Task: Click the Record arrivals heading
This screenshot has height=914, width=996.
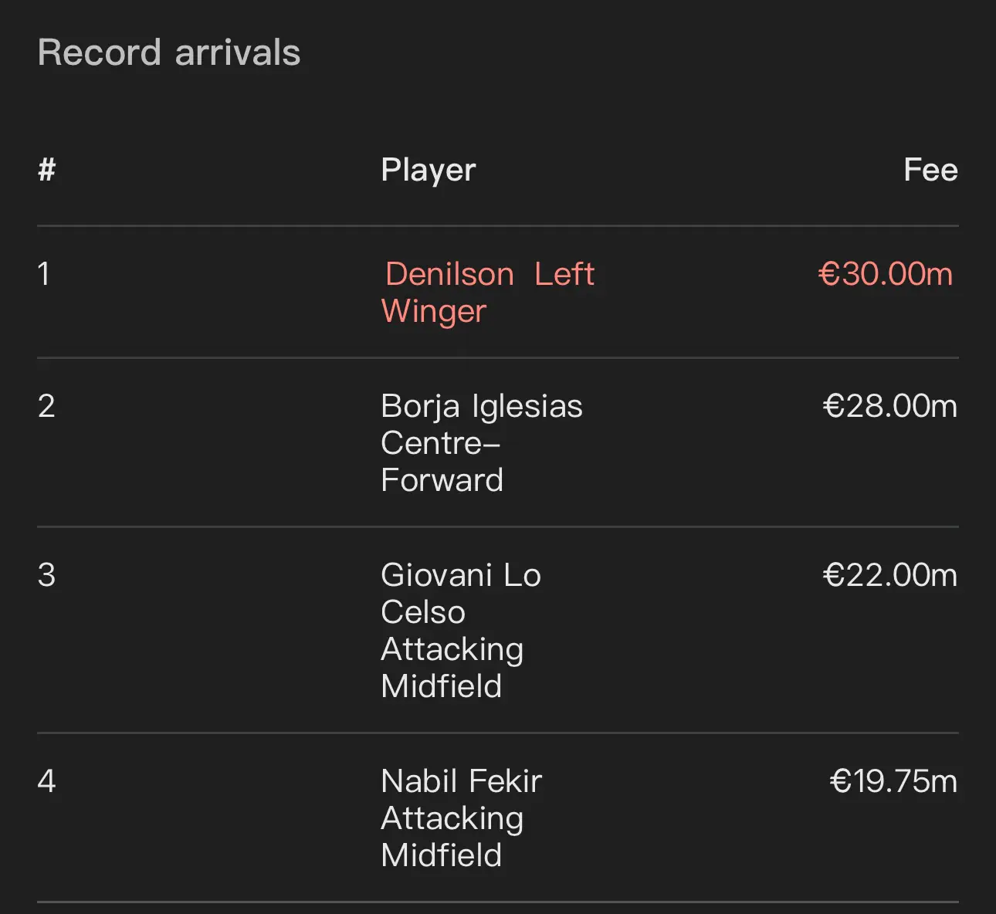Action: [x=169, y=52]
